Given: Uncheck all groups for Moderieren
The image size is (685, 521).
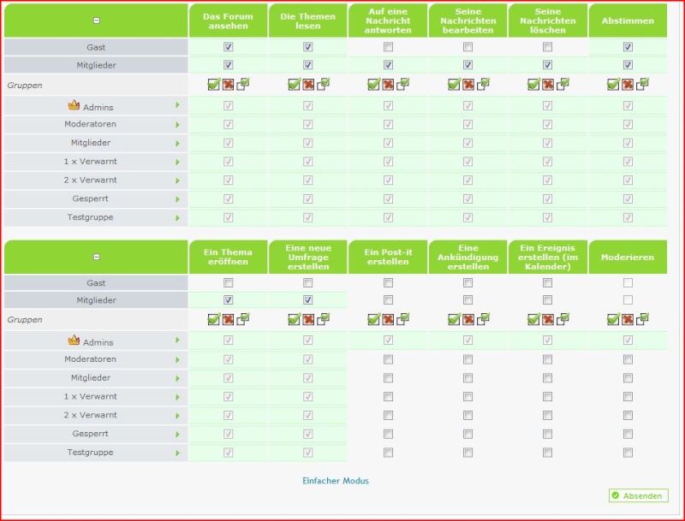Looking at the screenshot, I should [x=628, y=319].
